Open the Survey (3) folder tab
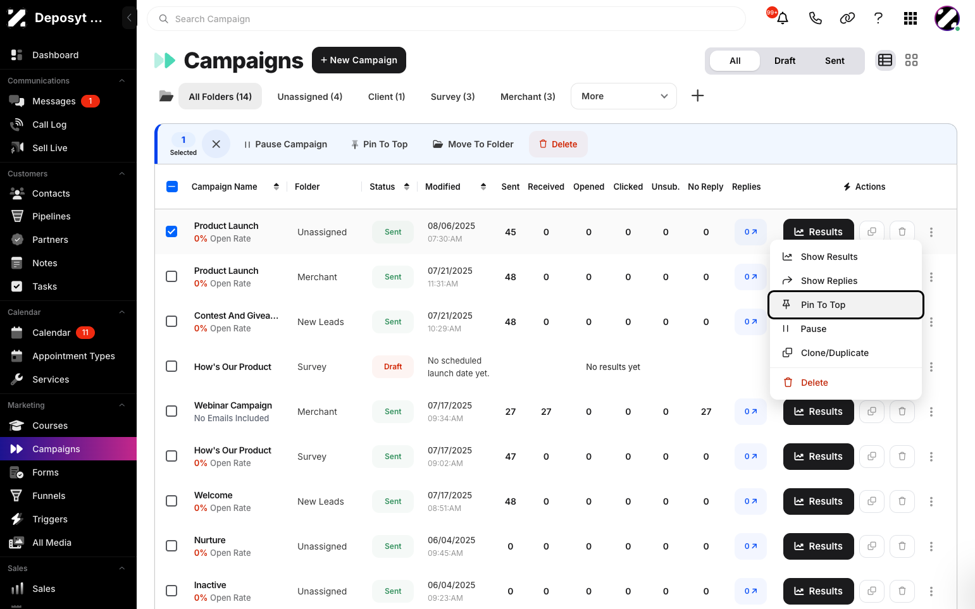The height and width of the screenshot is (609, 975). coord(452,97)
